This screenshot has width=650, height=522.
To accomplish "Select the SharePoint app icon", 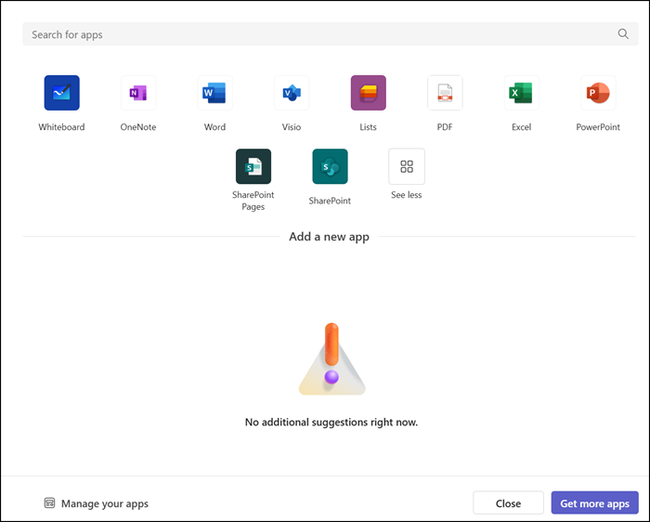I will click(330, 166).
